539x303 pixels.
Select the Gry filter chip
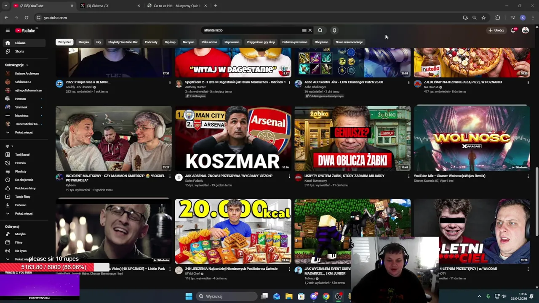pyautogui.click(x=99, y=42)
